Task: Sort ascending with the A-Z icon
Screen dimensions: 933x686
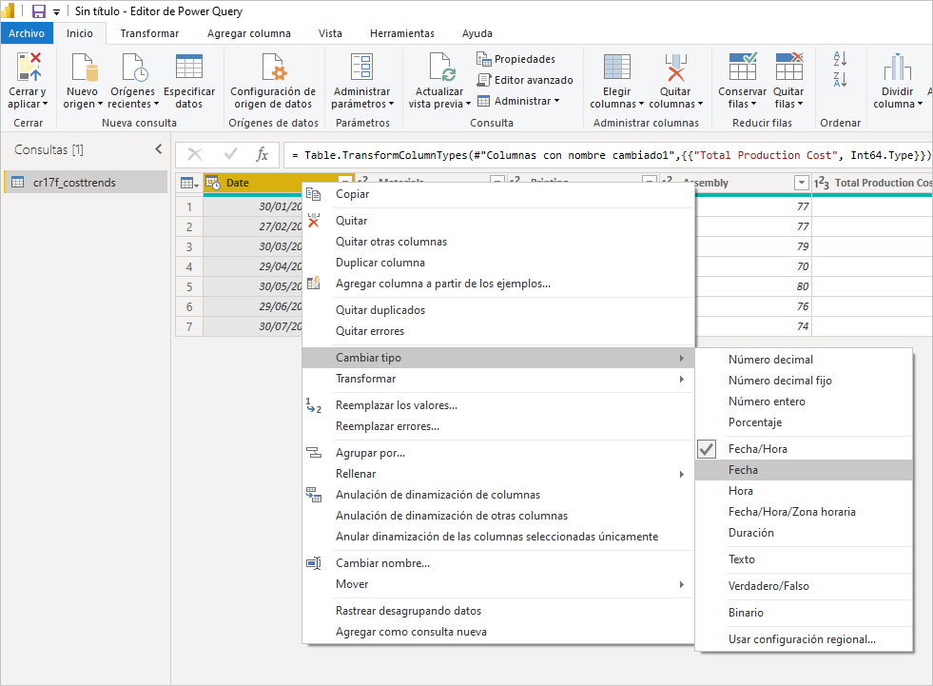Action: [x=840, y=58]
